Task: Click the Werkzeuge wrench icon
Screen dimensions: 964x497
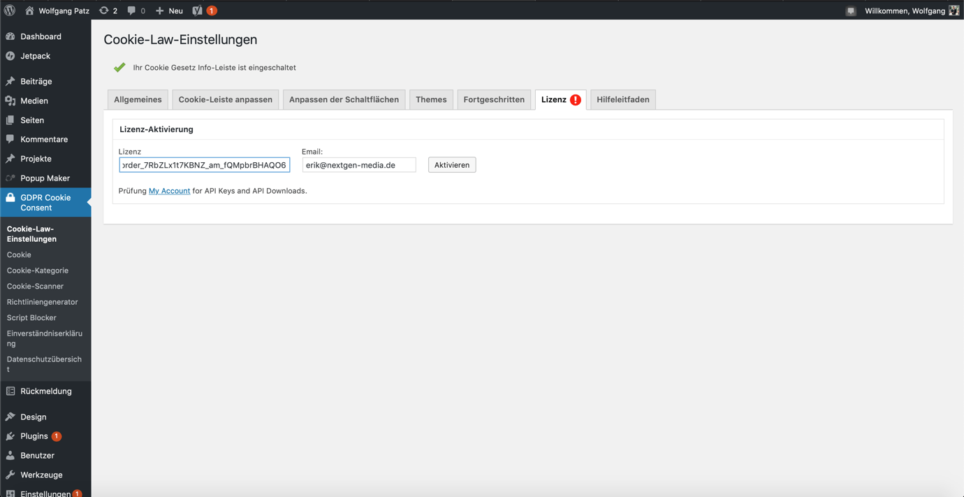Action: pos(10,475)
